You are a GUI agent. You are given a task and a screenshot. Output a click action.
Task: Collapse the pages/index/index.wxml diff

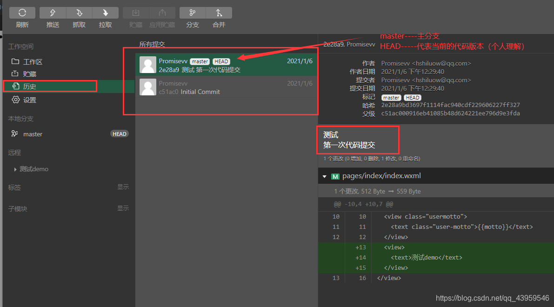(x=324, y=176)
